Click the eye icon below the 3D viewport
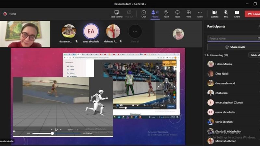The height and width of the screenshot is (146, 260). (14, 131)
